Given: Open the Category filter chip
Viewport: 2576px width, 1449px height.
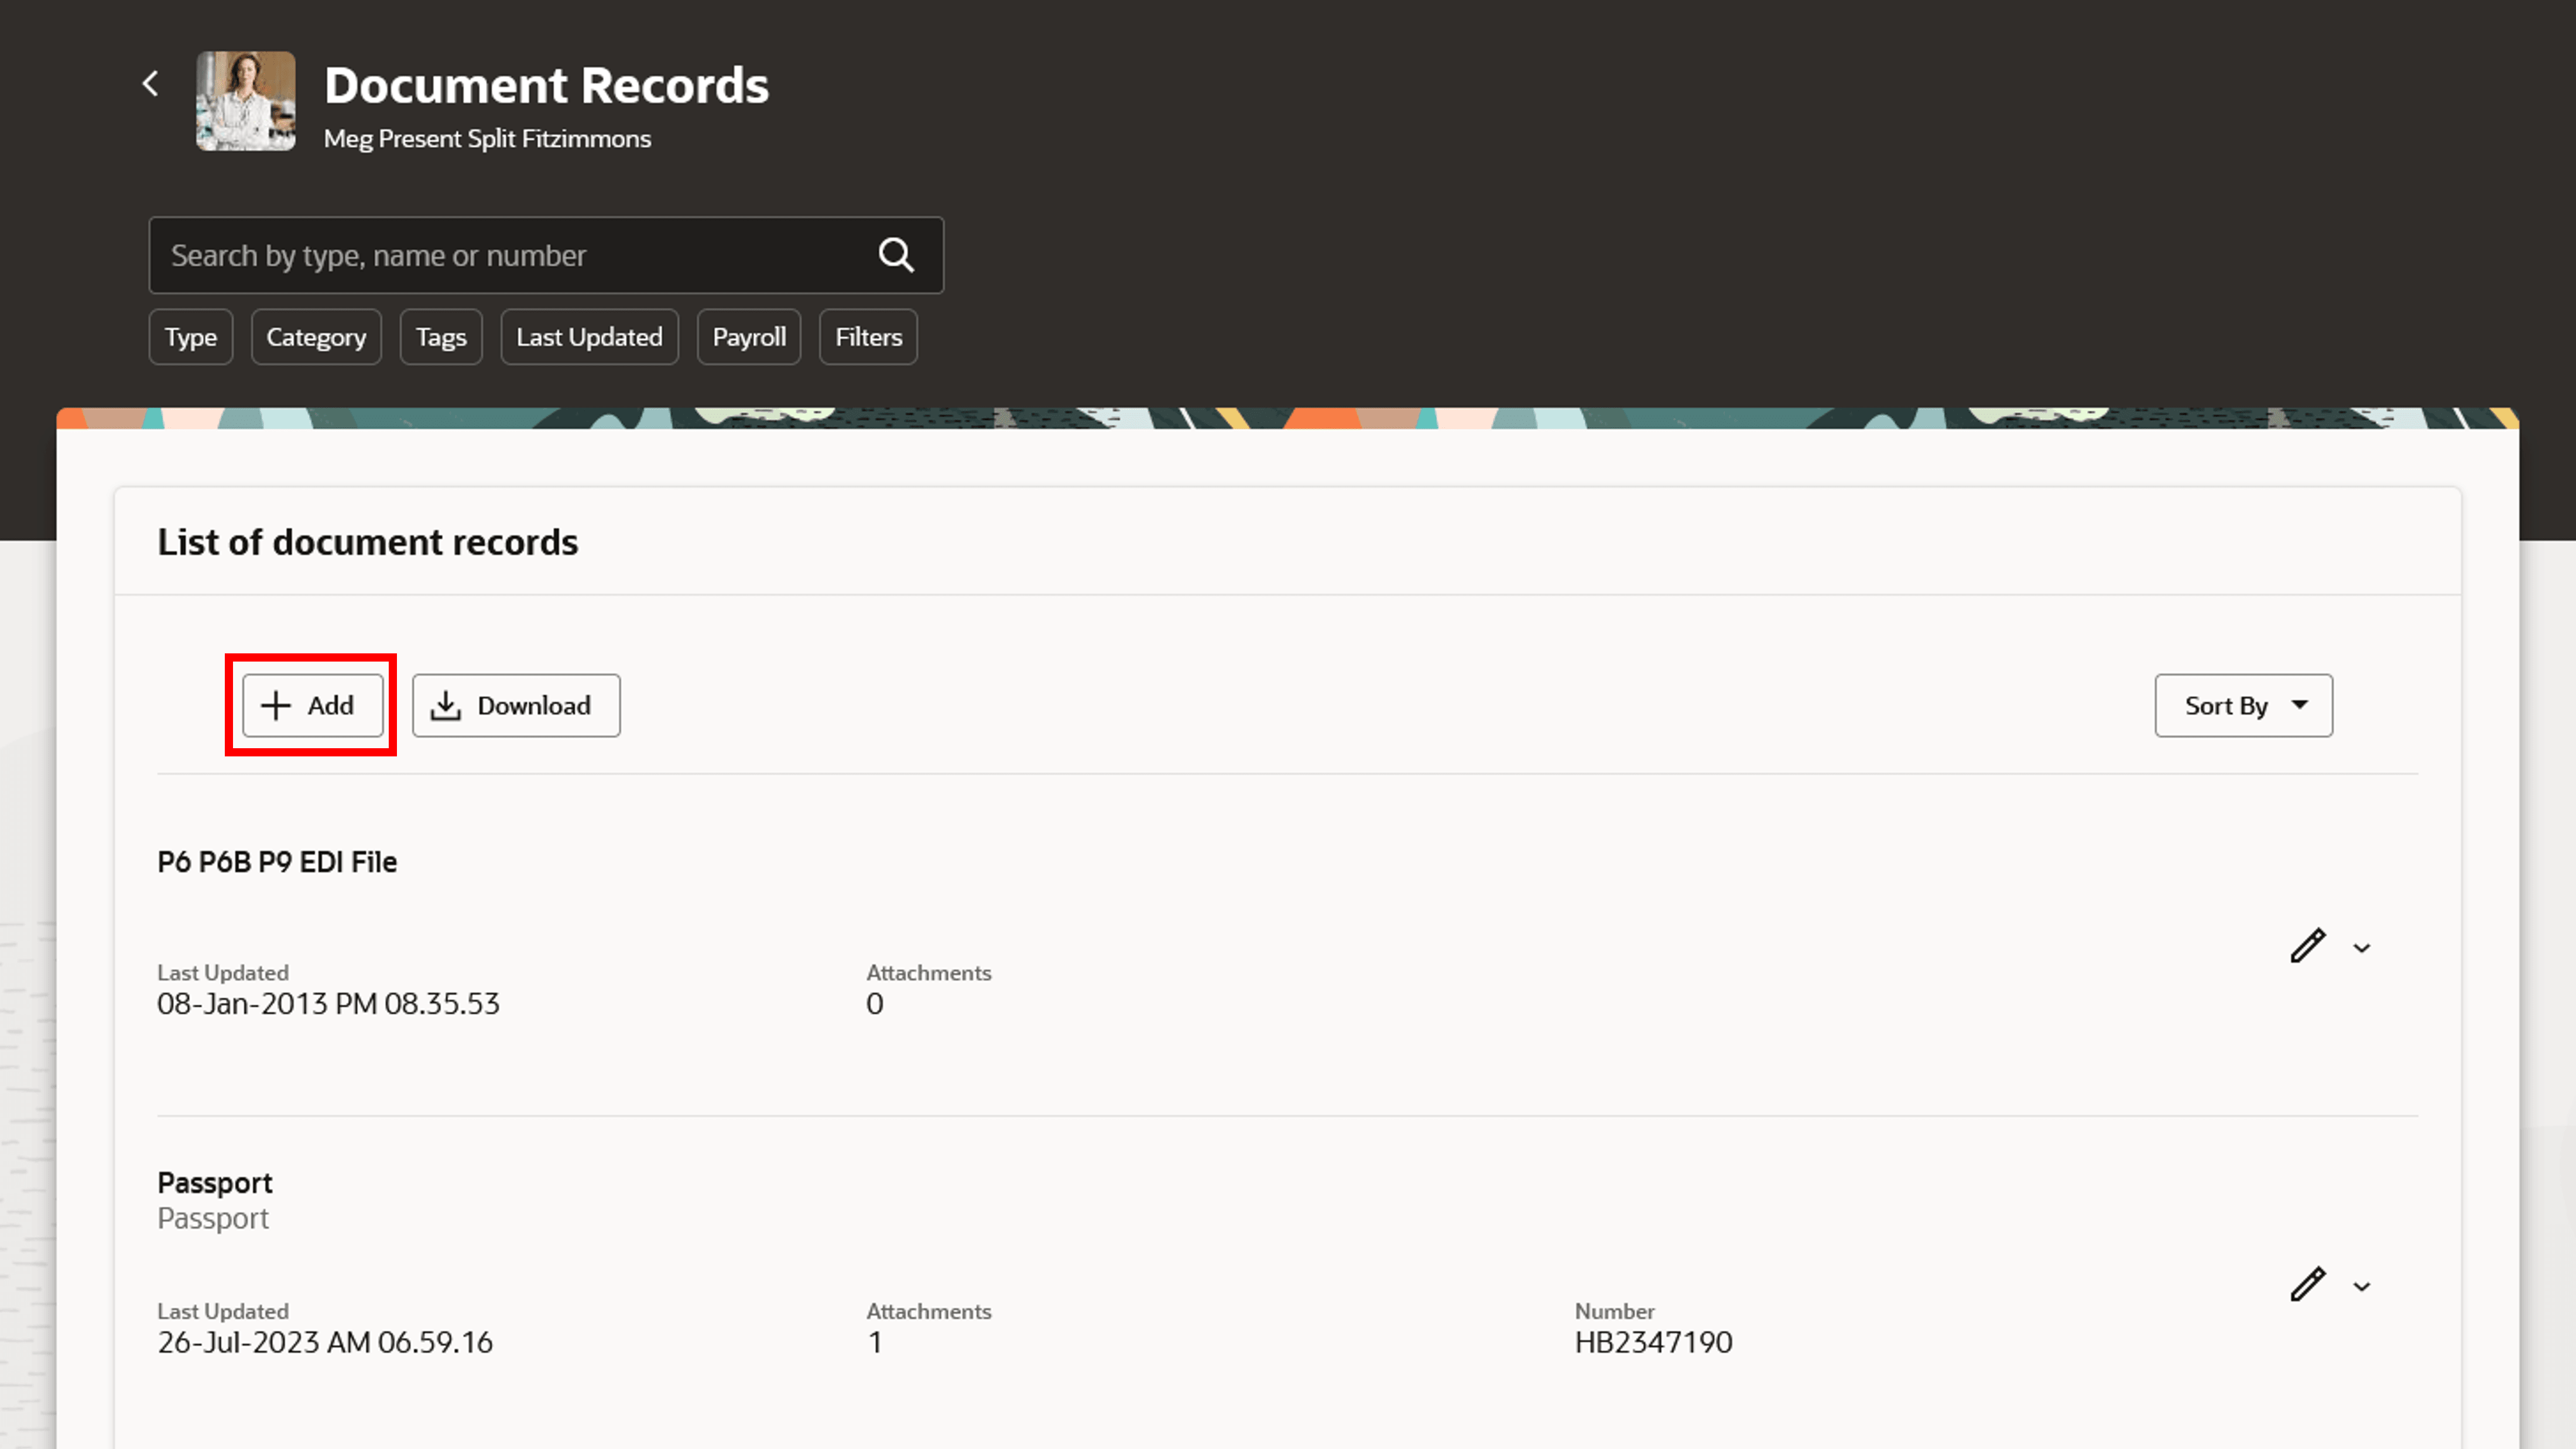Looking at the screenshot, I should click(x=316, y=337).
